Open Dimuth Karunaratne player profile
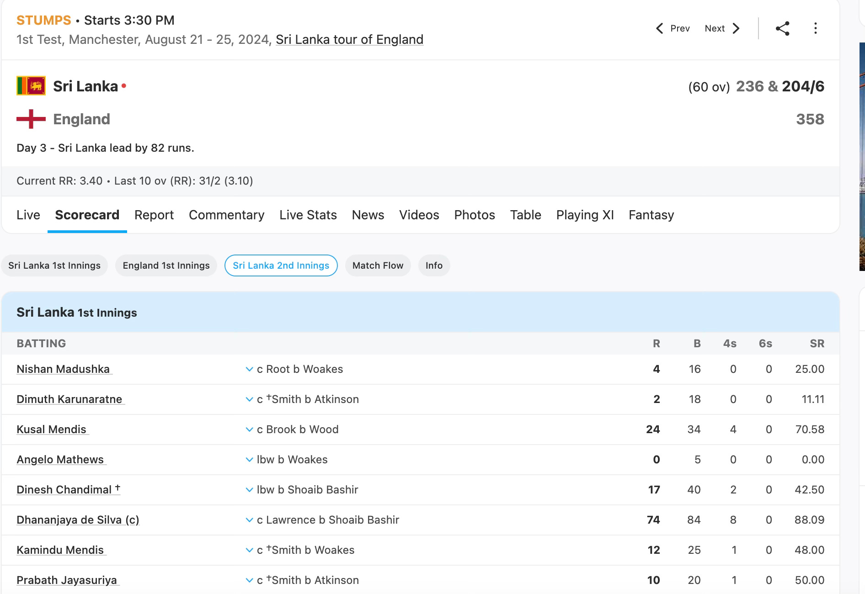This screenshot has height=594, width=865. 69,399
